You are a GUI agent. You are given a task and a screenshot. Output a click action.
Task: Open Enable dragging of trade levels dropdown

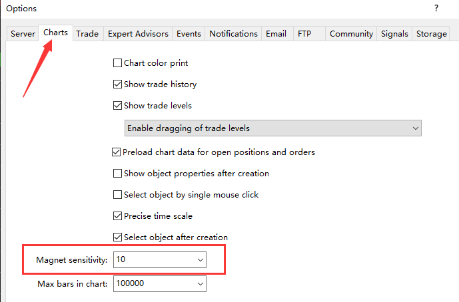point(273,128)
